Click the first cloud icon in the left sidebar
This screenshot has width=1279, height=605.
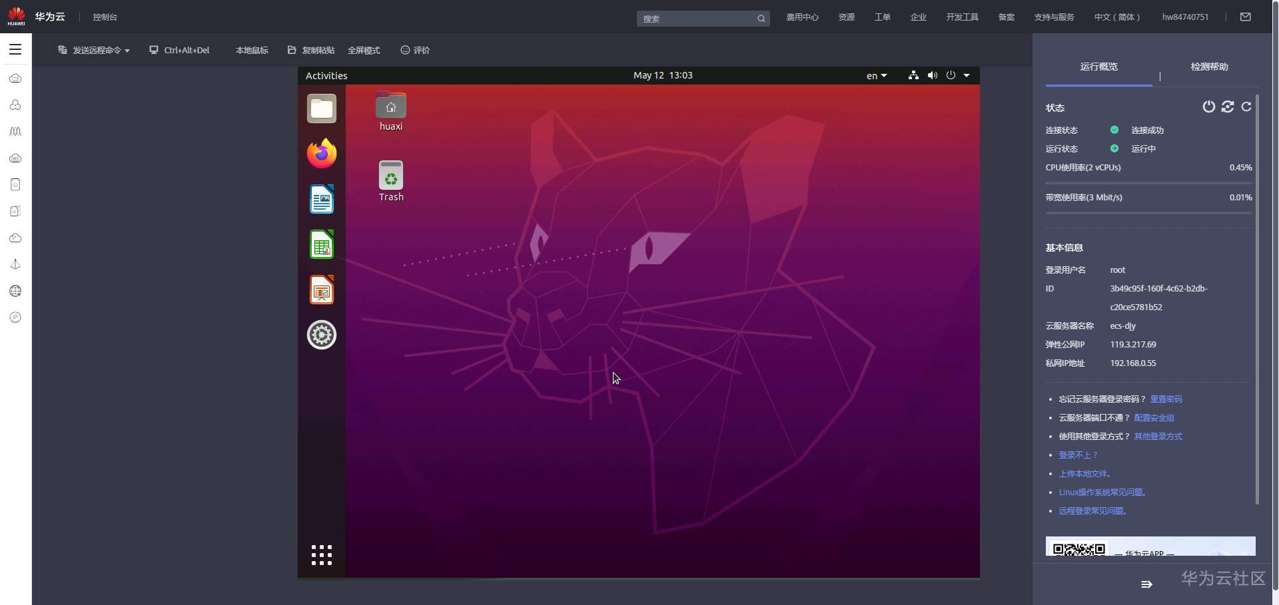pyautogui.click(x=15, y=79)
